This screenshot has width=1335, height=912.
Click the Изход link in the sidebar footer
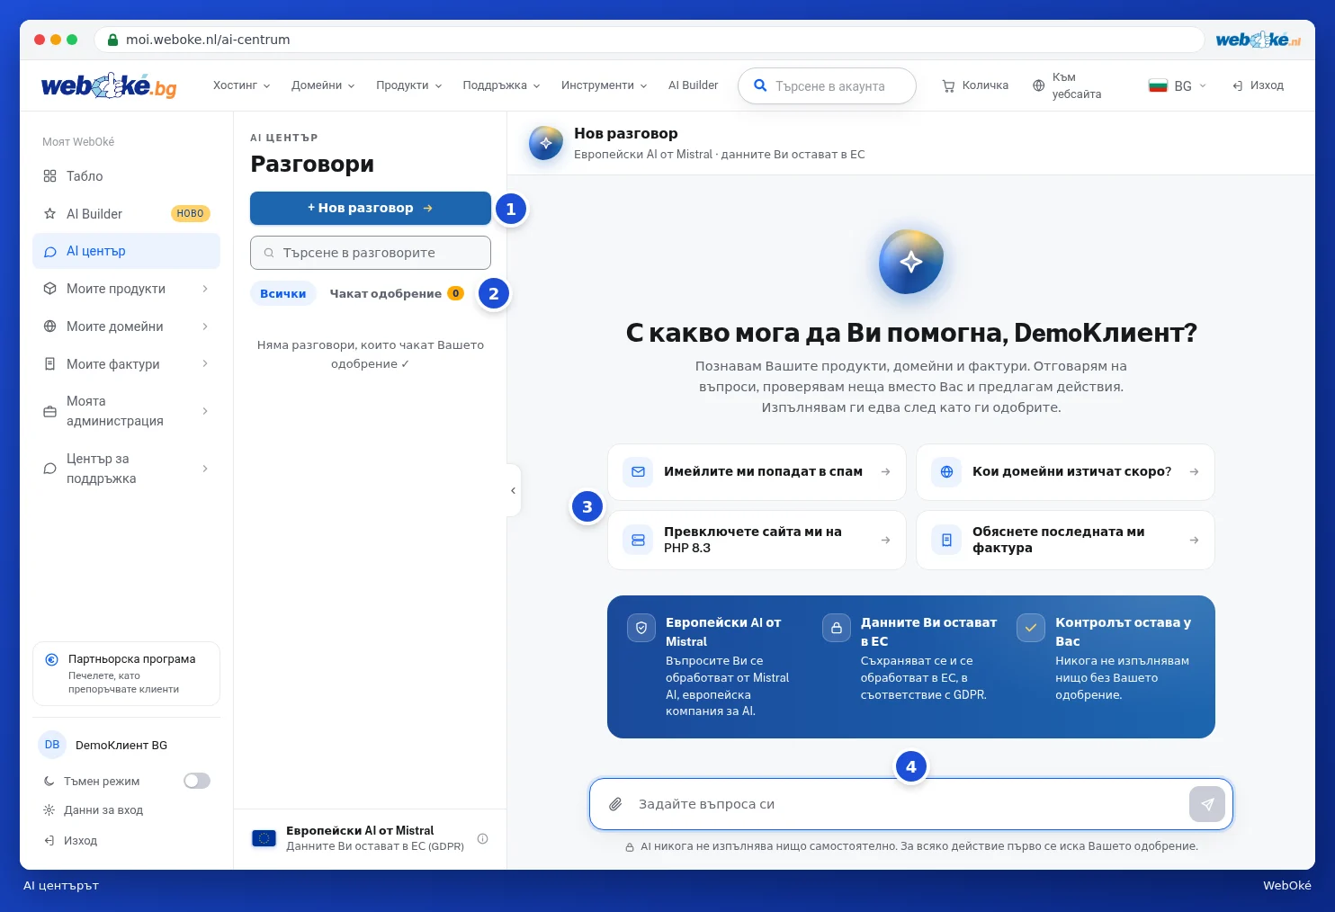pos(70,840)
